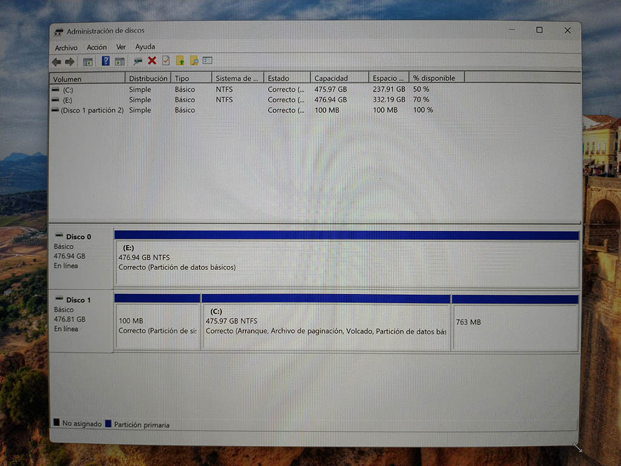621x466 pixels.
Task: Click the folder icon with green arrow
Action: (x=180, y=61)
